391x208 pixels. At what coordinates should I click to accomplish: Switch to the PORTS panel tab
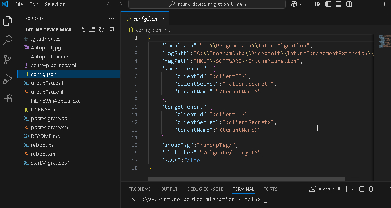(x=270, y=189)
